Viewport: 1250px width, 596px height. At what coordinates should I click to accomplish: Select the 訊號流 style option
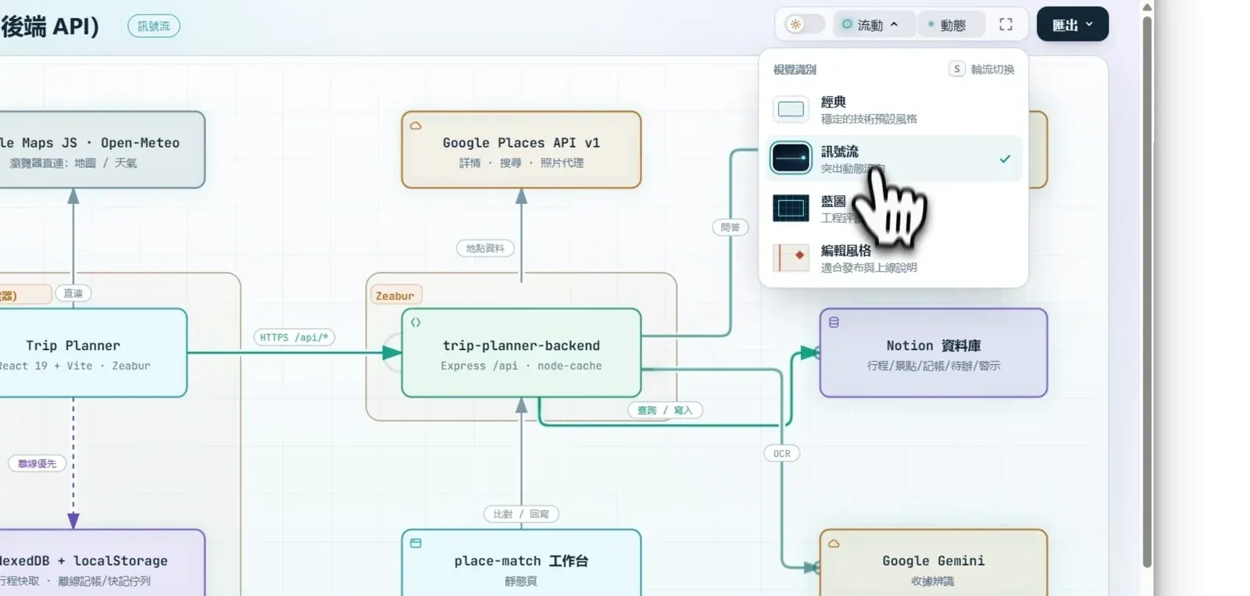coord(894,159)
